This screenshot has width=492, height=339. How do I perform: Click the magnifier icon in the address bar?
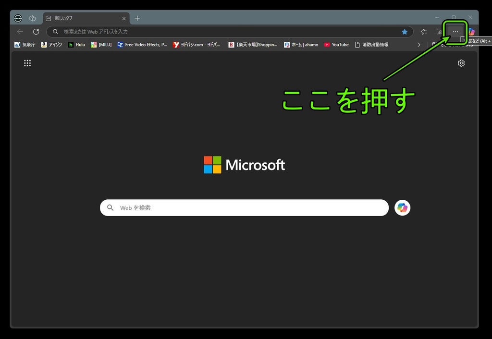pyautogui.click(x=56, y=32)
